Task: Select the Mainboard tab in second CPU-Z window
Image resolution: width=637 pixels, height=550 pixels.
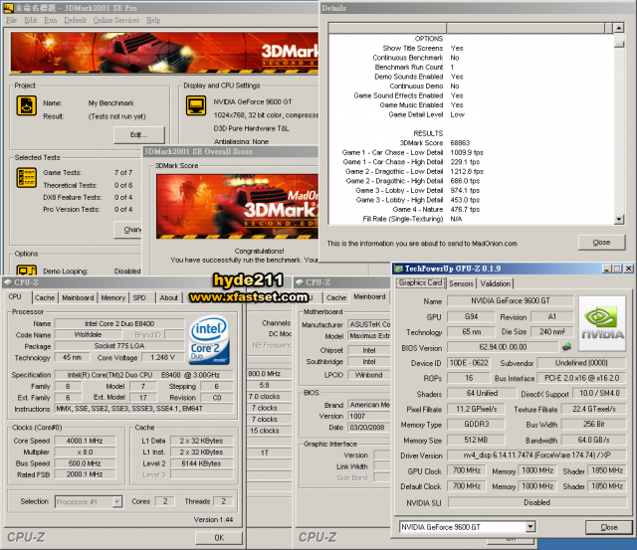Action: point(369,296)
